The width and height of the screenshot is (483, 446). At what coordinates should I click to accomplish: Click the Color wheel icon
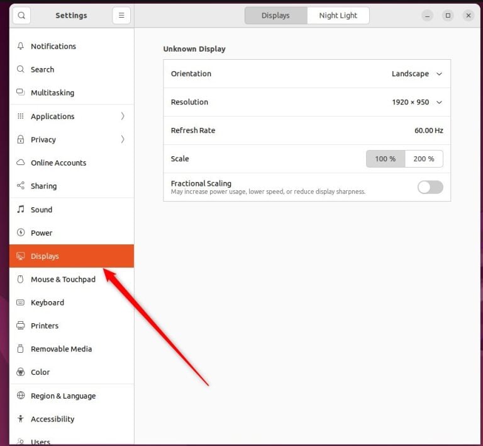(21, 372)
